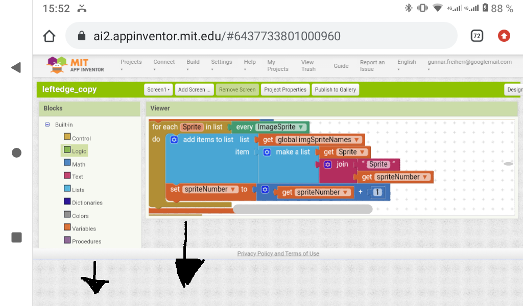Tap the red browser update arrow icon
The image size is (523, 306).
tap(504, 36)
